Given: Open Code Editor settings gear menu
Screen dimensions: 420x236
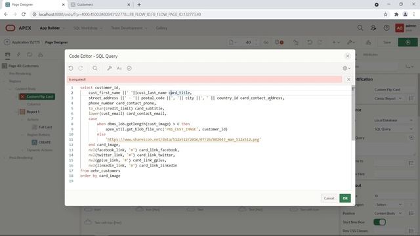Looking at the screenshot, I should (x=346, y=68).
